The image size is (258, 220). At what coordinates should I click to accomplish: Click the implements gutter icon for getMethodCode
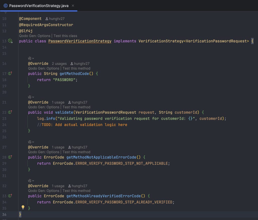(x=10, y=73)
